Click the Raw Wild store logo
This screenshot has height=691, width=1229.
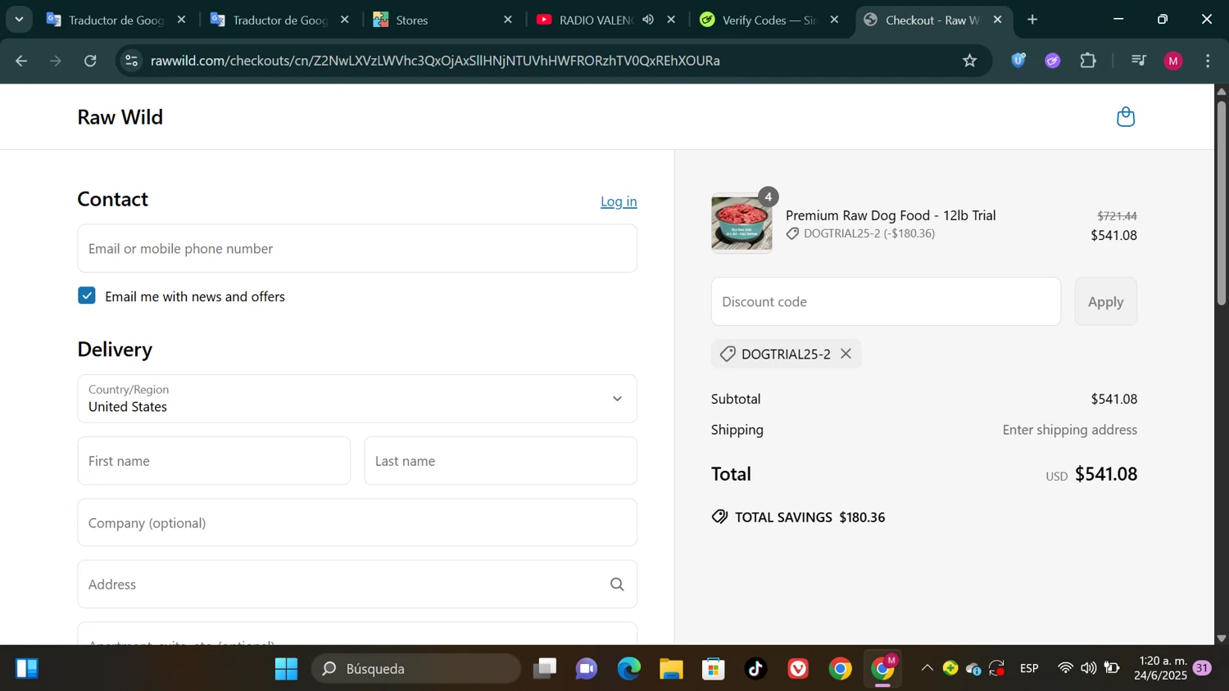pyautogui.click(x=120, y=117)
